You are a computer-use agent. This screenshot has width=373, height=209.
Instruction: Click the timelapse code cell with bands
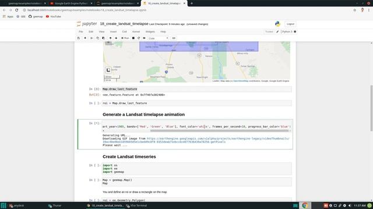pyautogui.click(x=196, y=127)
